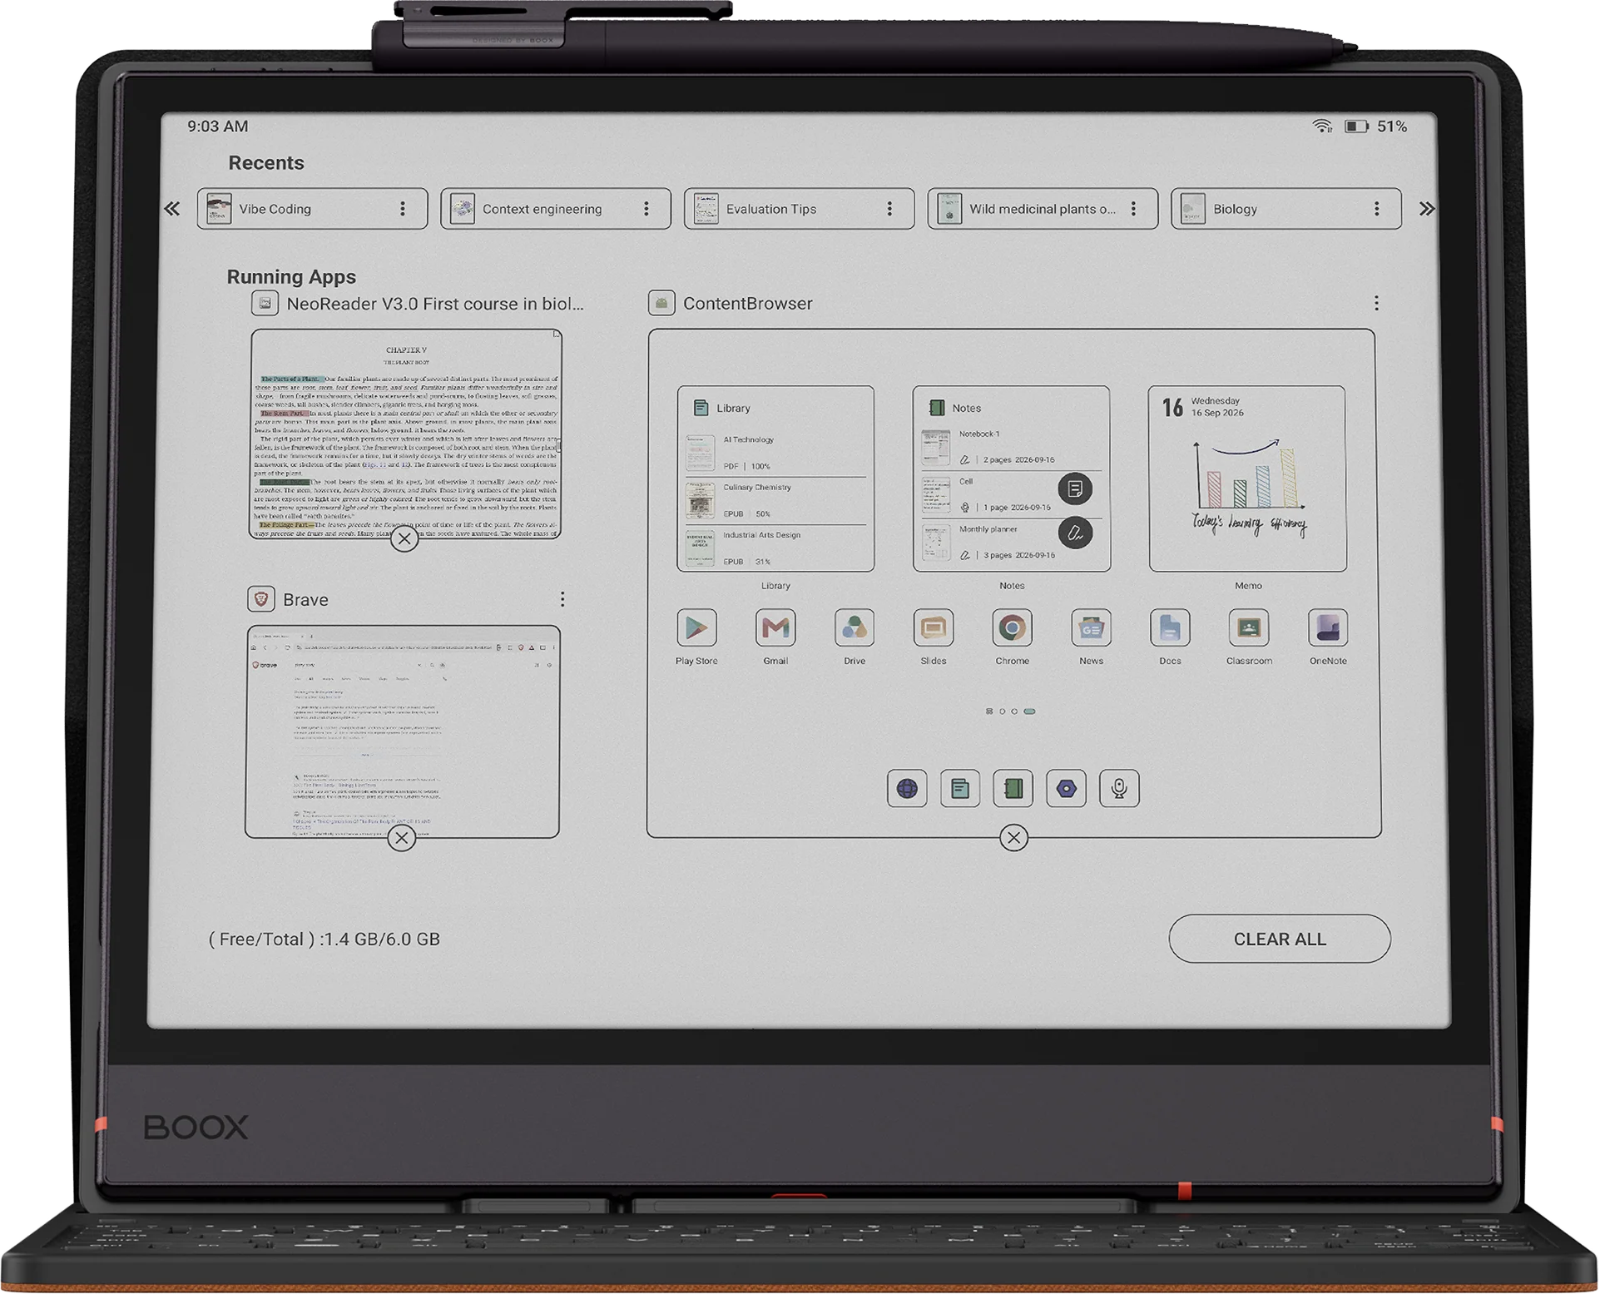Close the ContentBrowser running app
This screenshot has height=1294, width=1600.
(1013, 838)
